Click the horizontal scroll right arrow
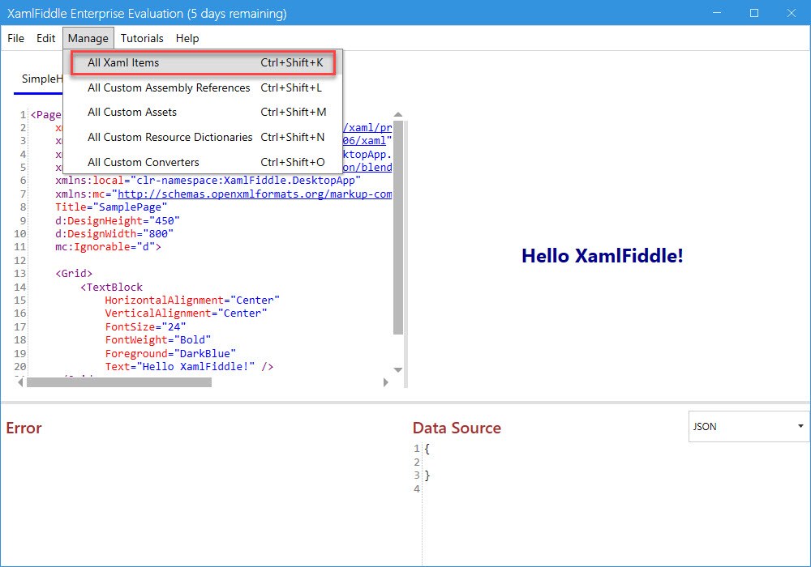 [385, 382]
